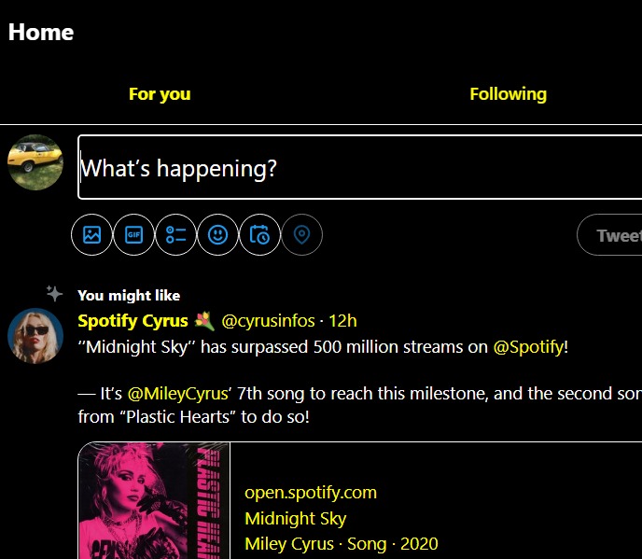Switch to the Following tab
642x559 pixels.
coord(508,93)
